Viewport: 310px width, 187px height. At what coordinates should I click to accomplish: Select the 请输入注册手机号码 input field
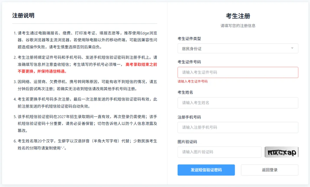[x=238, y=127]
